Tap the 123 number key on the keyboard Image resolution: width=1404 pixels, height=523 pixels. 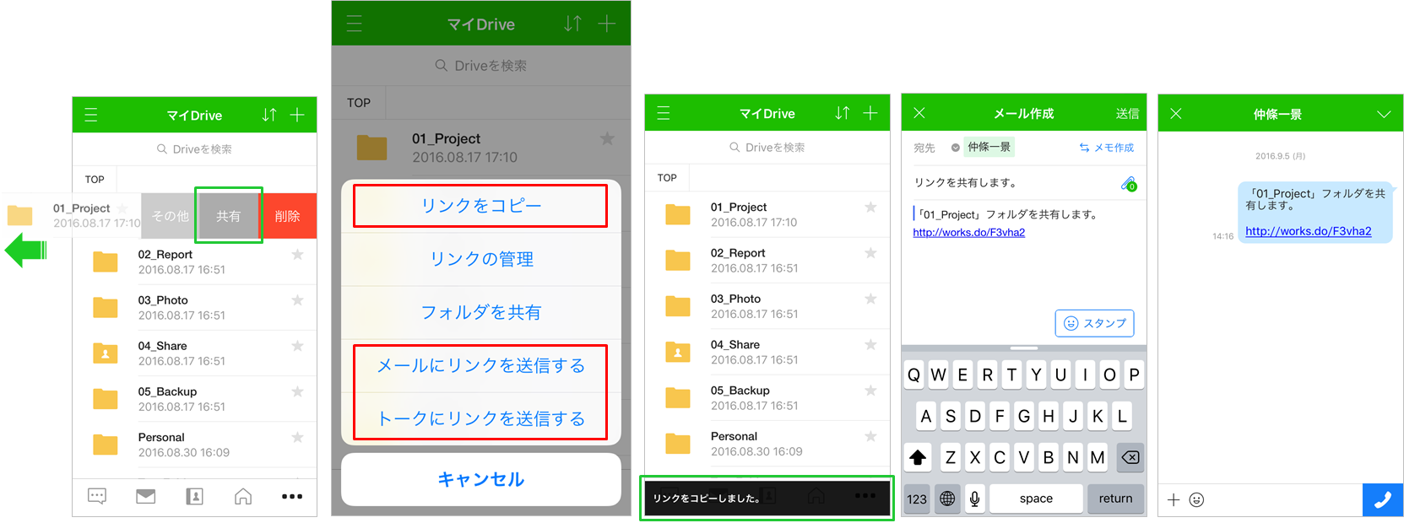pyautogui.click(x=917, y=499)
